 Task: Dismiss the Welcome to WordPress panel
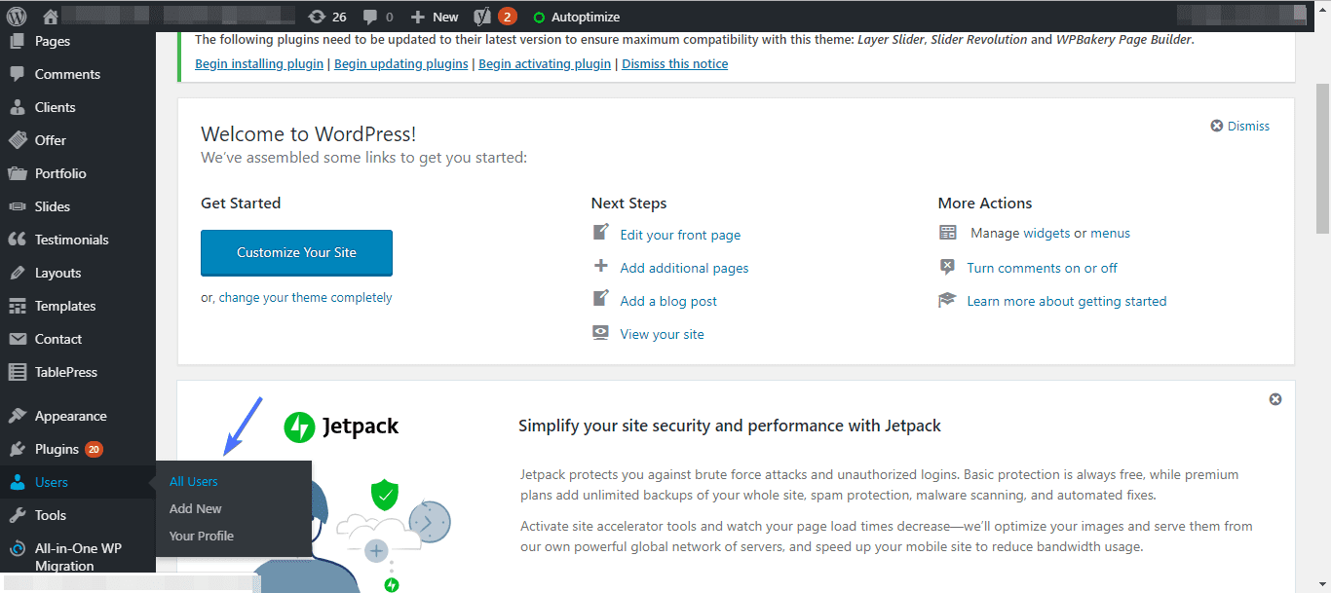coord(1240,126)
